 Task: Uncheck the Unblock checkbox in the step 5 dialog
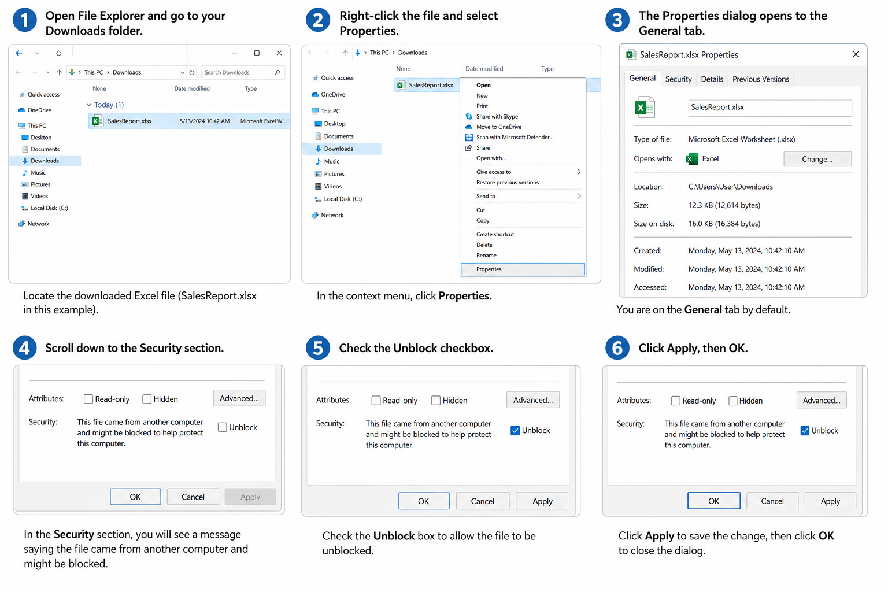[515, 430]
